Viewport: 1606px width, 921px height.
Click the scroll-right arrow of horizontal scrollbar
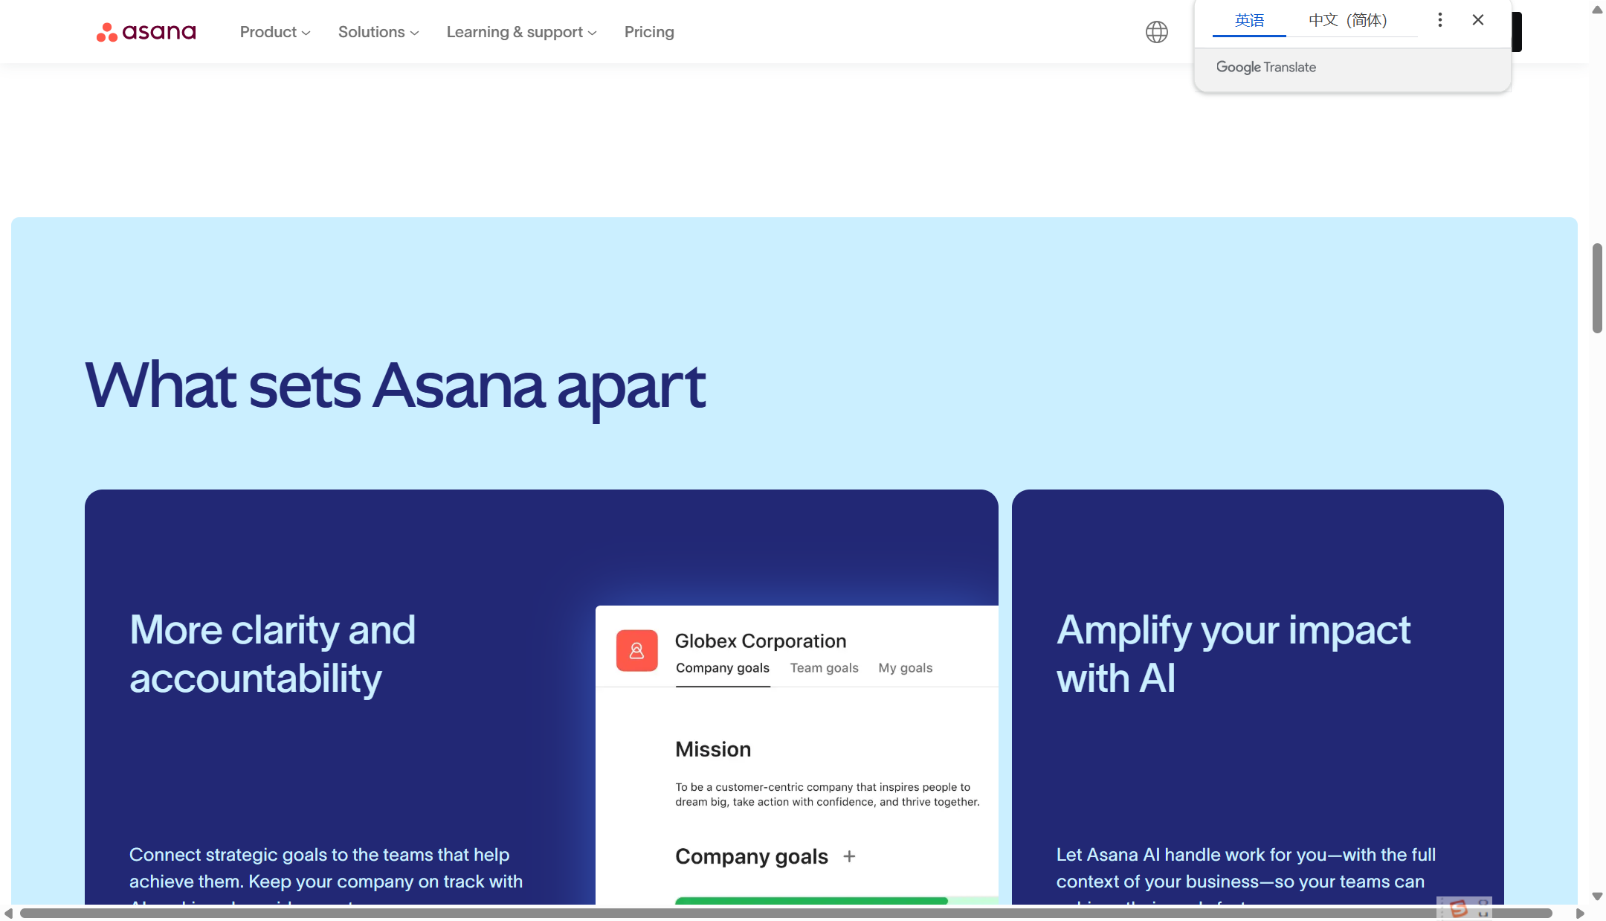1580,914
